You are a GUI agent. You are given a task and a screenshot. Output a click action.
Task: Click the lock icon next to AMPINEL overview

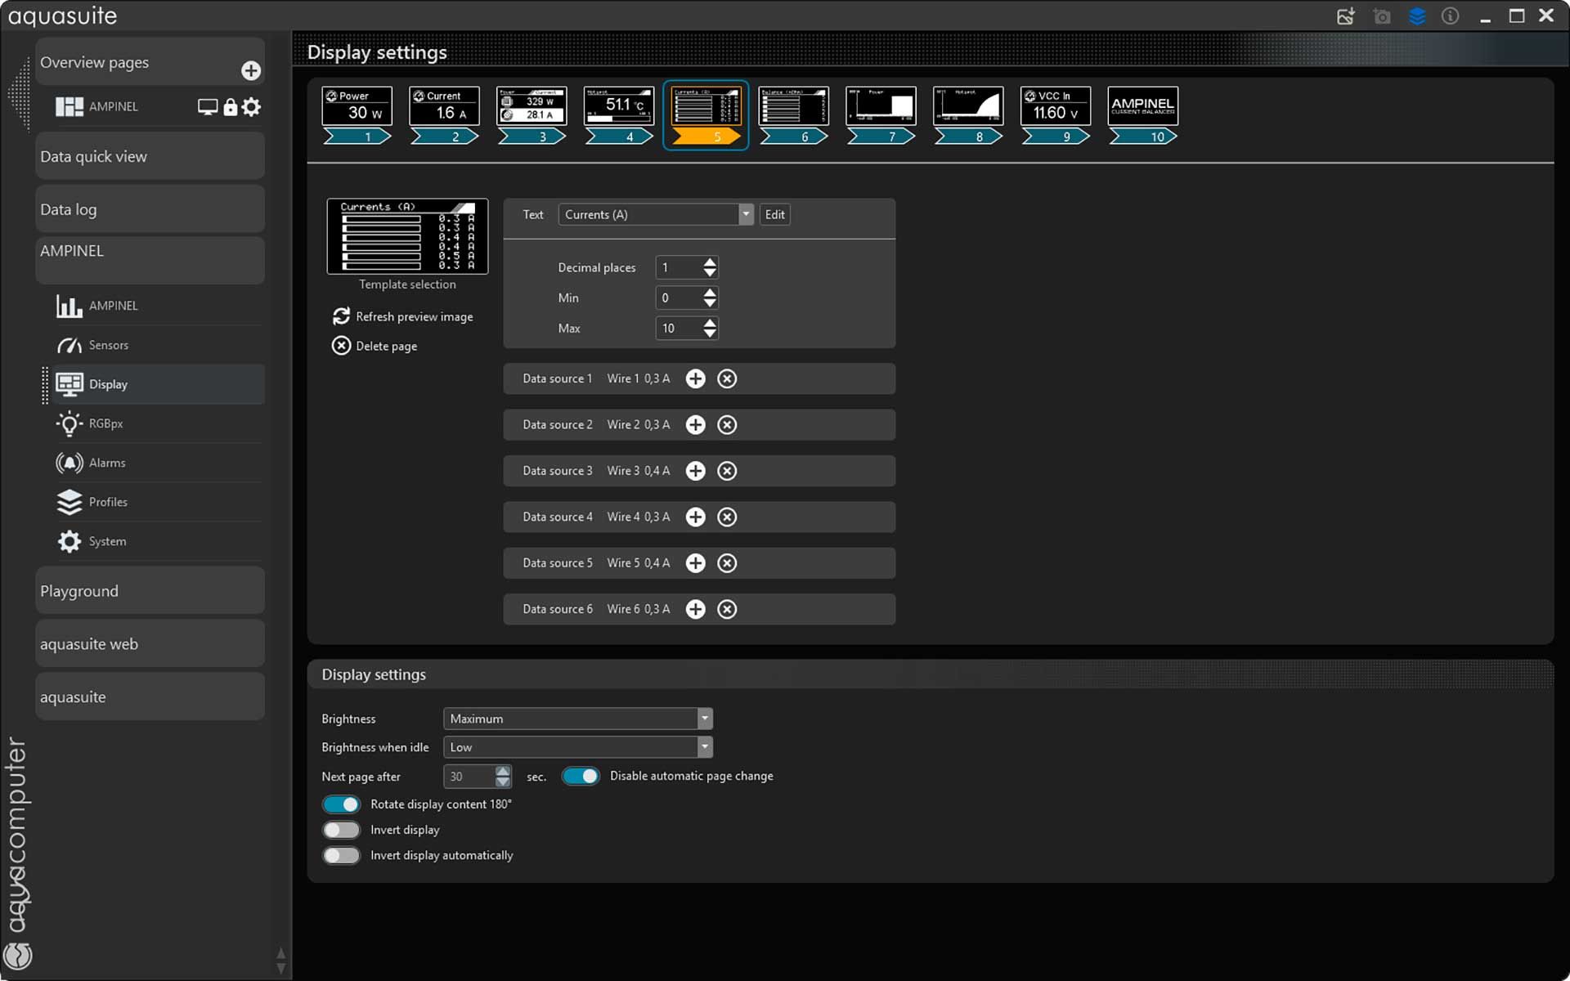(x=231, y=107)
